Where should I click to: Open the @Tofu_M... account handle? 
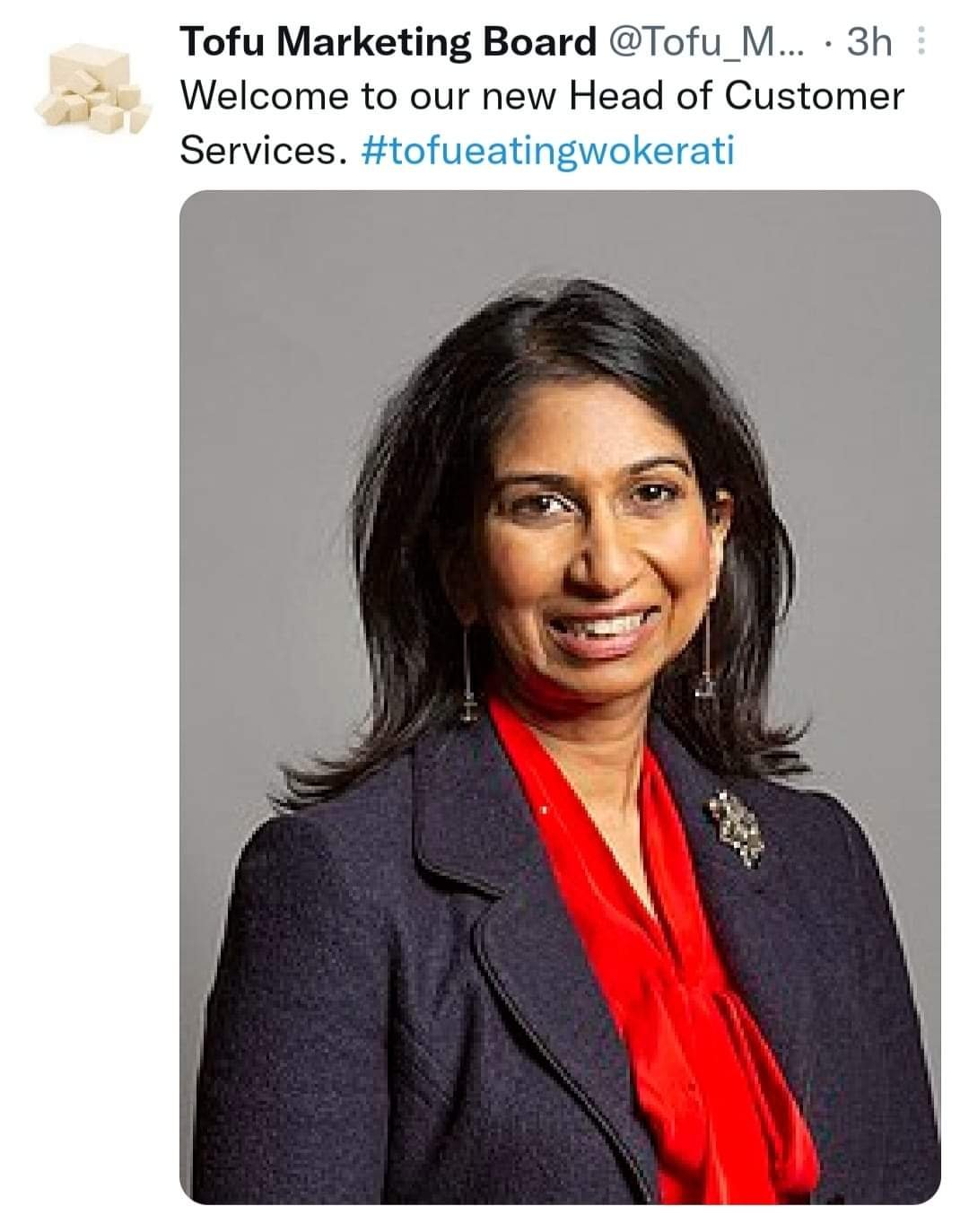(708, 42)
